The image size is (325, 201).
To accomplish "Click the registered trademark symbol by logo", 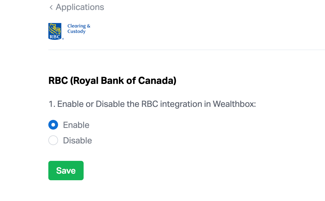I will click(x=63, y=39).
